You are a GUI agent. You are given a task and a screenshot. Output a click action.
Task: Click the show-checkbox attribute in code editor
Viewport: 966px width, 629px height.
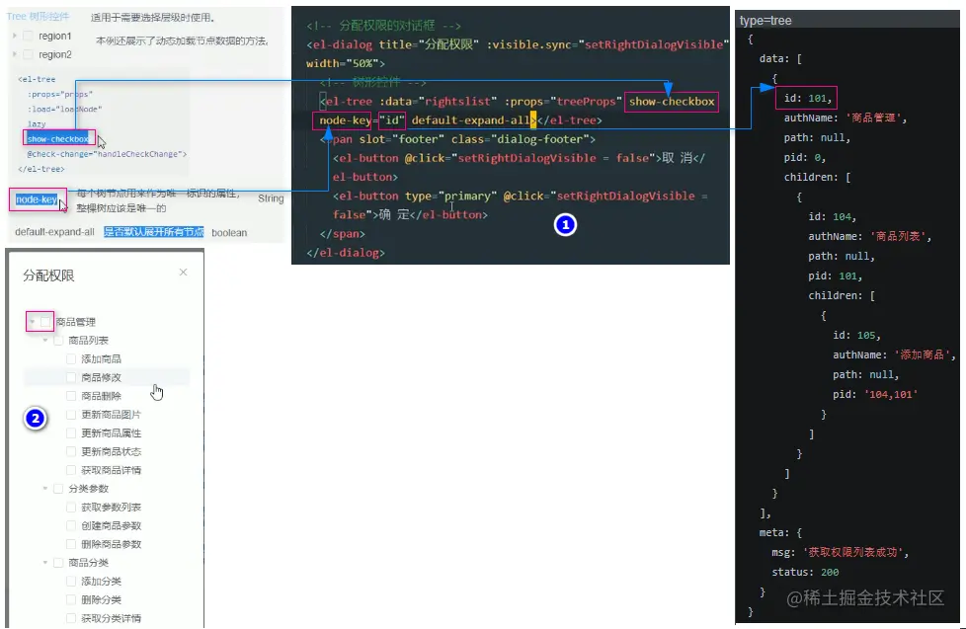(x=672, y=101)
